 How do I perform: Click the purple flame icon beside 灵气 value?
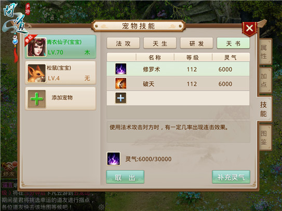[114, 159]
